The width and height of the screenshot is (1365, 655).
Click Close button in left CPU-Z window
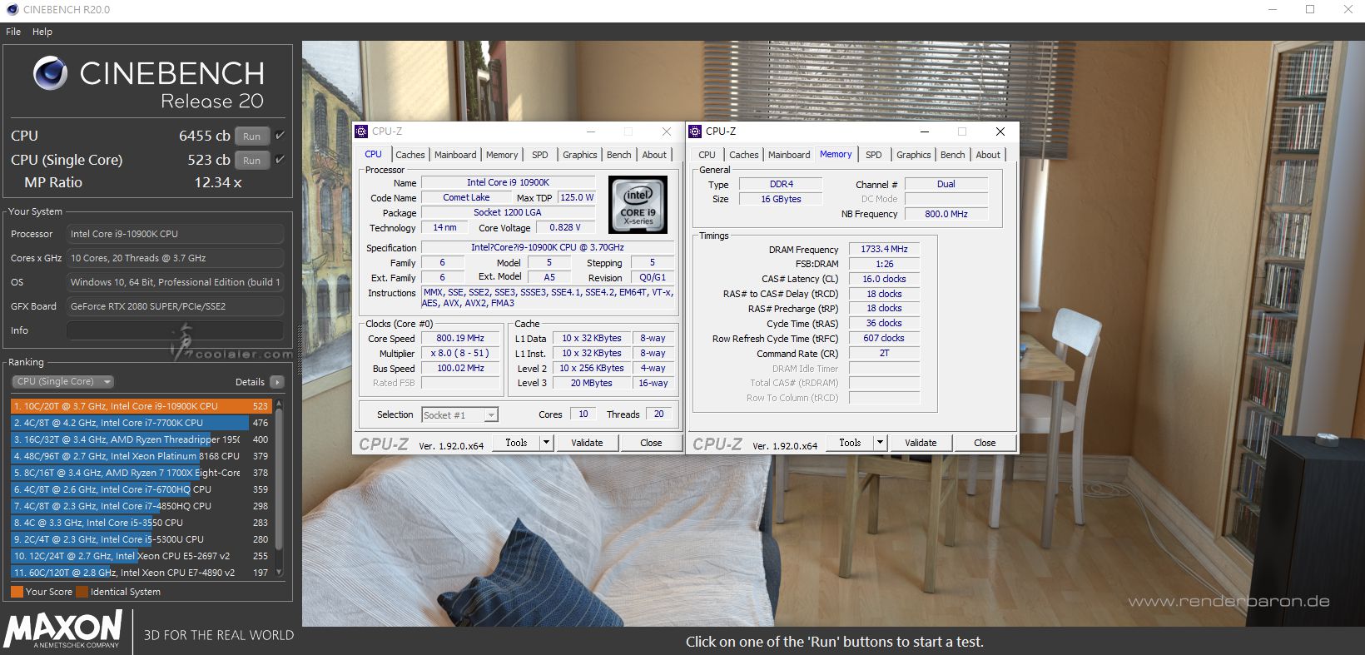pyautogui.click(x=651, y=443)
